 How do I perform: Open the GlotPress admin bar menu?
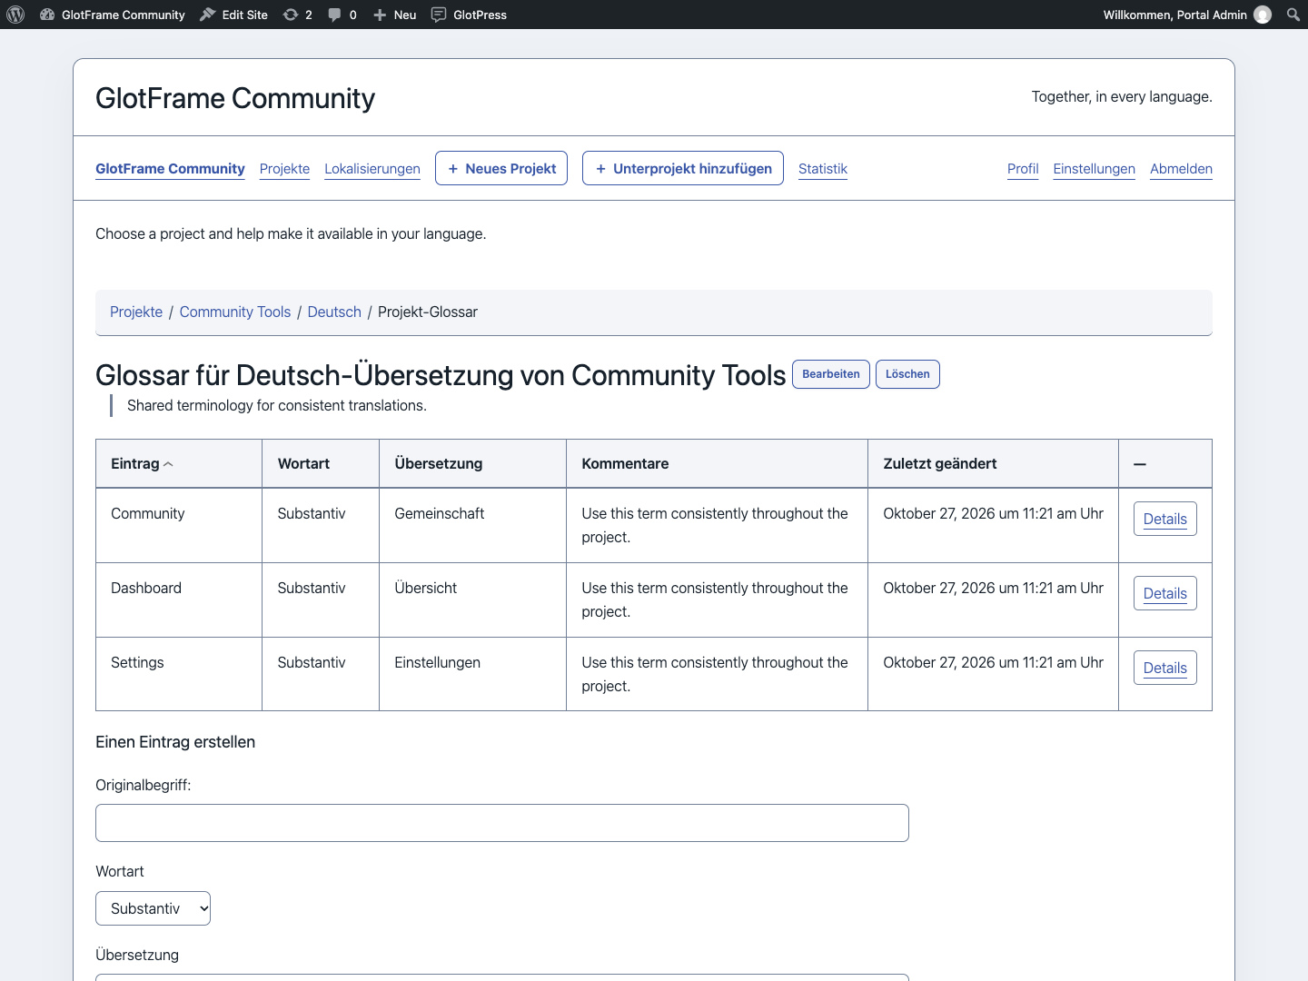pos(469,15)
